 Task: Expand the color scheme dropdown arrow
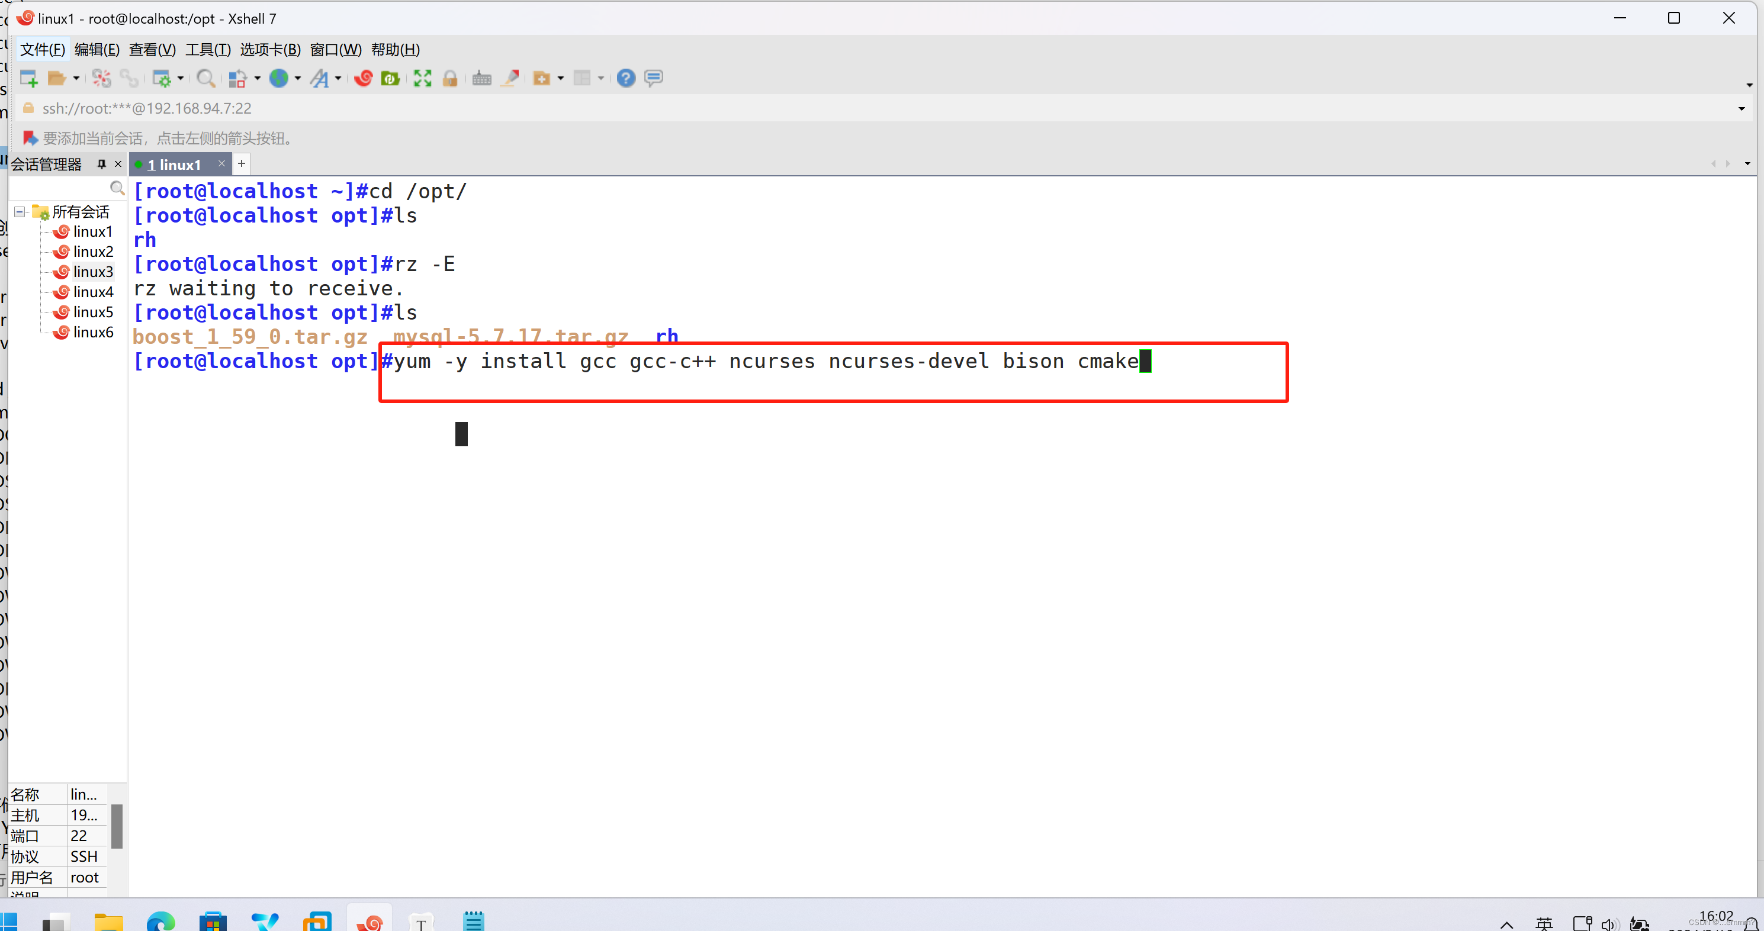(258, 78)
